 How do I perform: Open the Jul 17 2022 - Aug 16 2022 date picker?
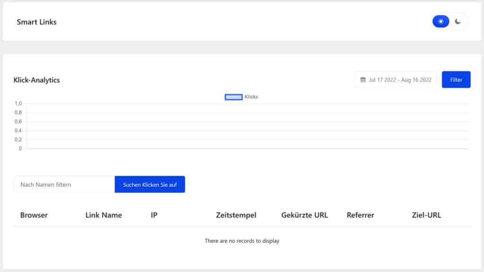[x=396, y=80]
